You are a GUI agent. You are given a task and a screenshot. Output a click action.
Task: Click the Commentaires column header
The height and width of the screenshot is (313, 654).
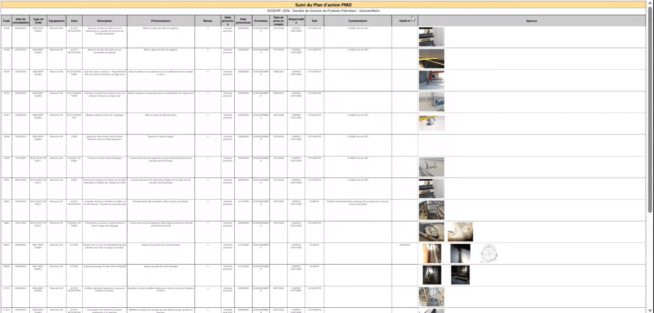click(x=358, y=21)
